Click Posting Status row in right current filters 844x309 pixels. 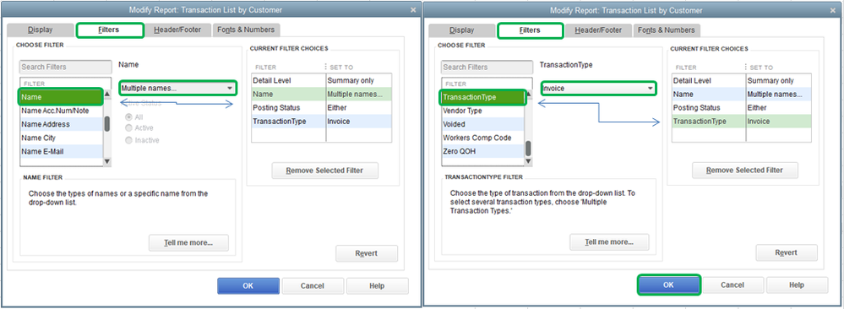[742, 108]
